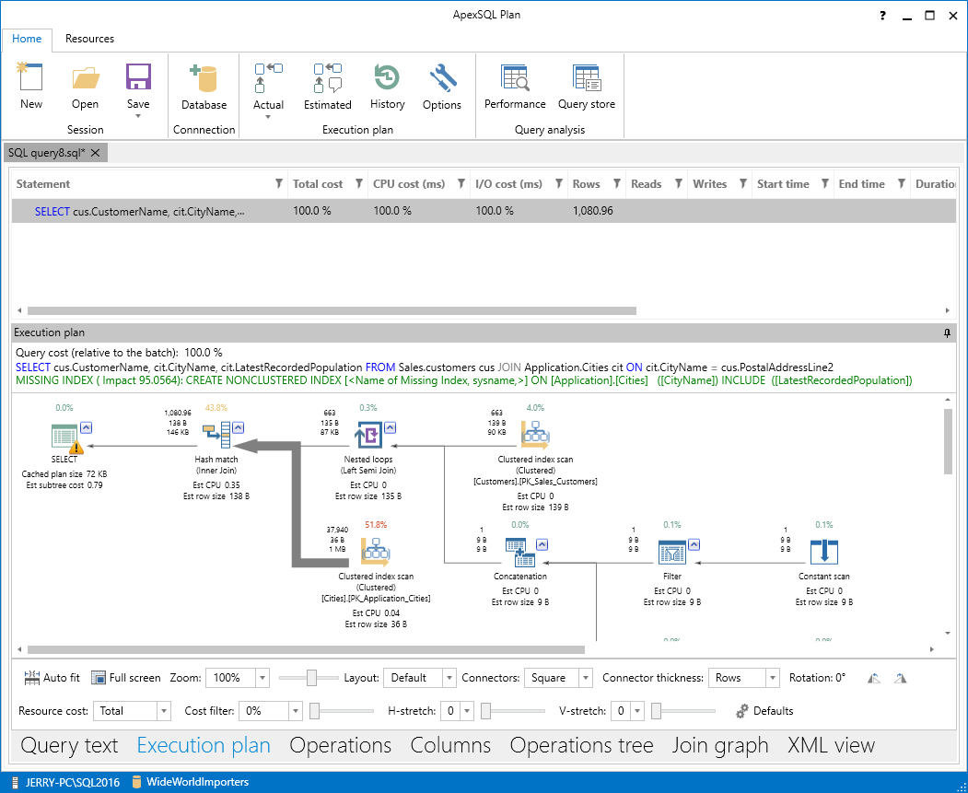Get the Actual execution plan
Viewport: 968px width, 793px height.
[269, 77]
